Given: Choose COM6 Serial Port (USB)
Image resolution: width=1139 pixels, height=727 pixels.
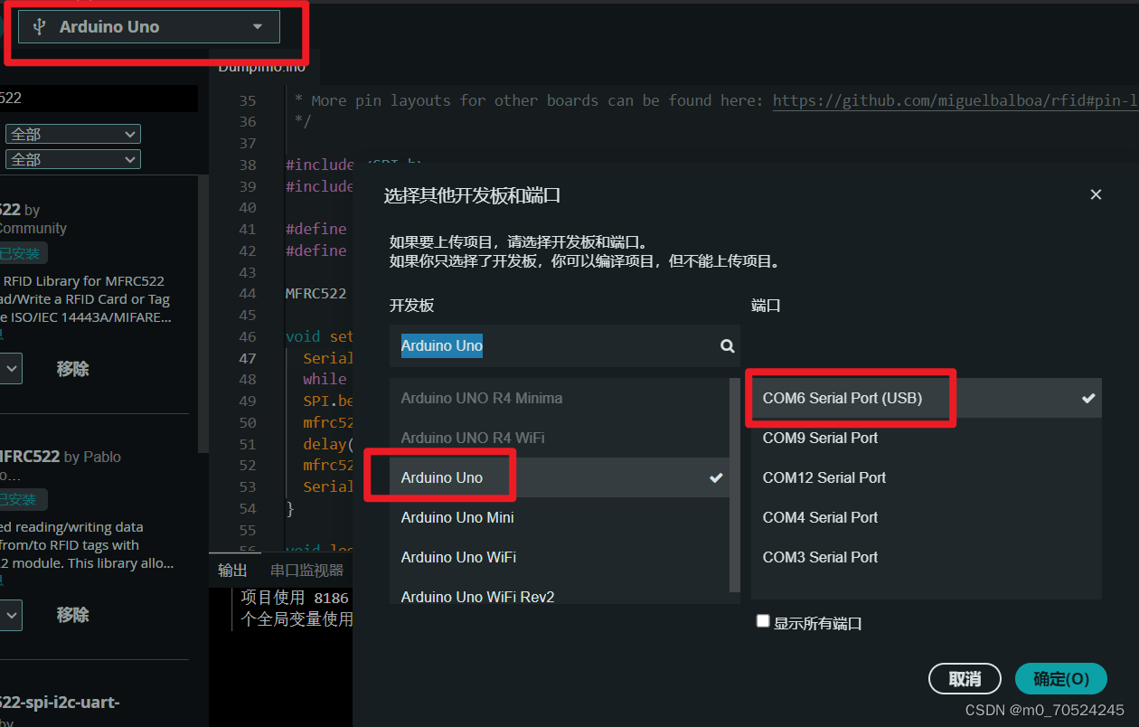Looking at the screenshot, I should [x=927, y=398].
